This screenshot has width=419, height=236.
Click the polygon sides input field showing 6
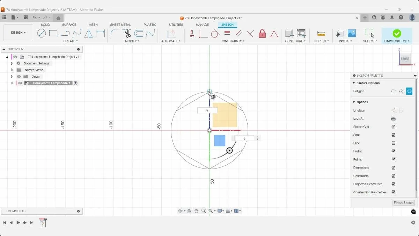(x=244, y=138)
